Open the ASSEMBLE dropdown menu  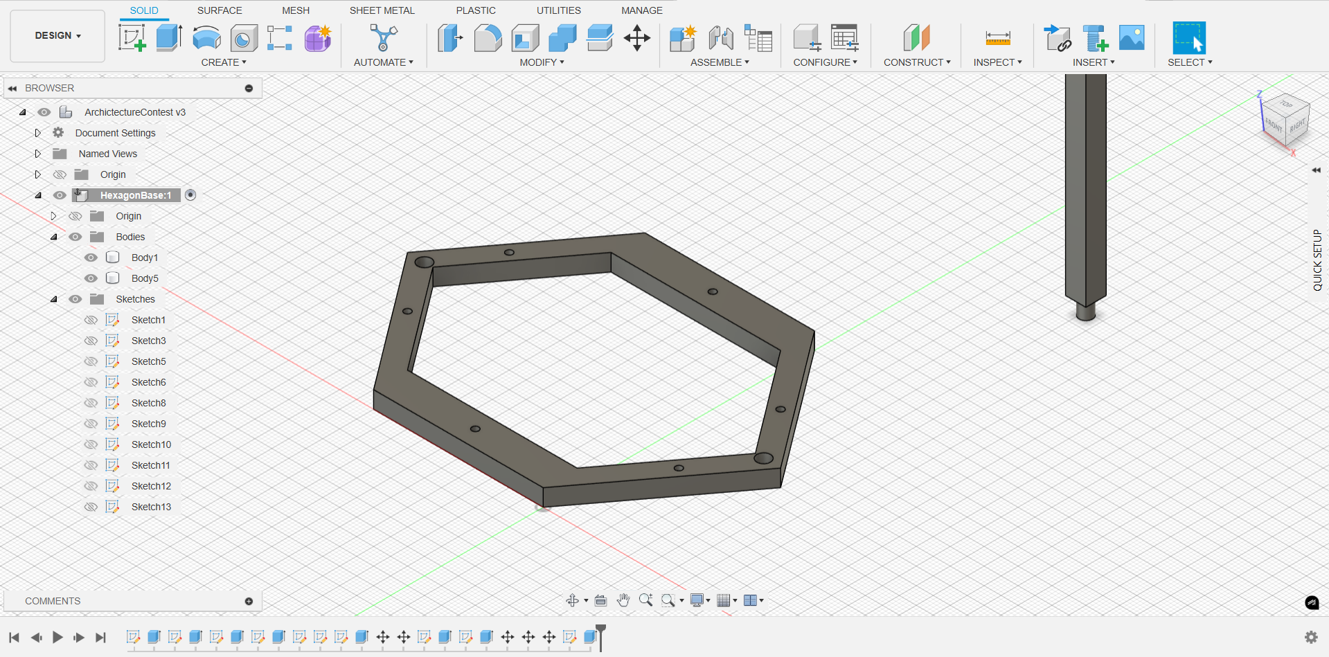pos(720,62)
